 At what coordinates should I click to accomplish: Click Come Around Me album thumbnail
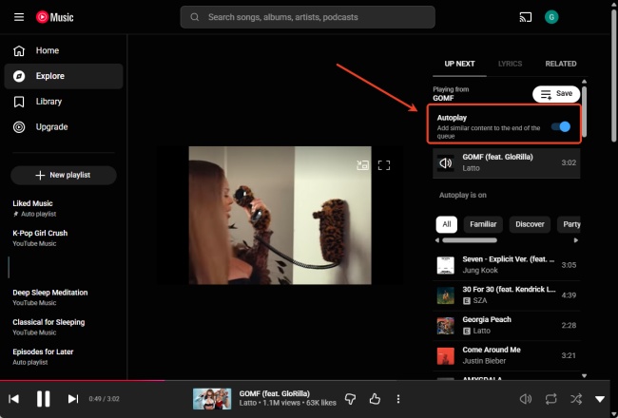[x=445, y=355]
